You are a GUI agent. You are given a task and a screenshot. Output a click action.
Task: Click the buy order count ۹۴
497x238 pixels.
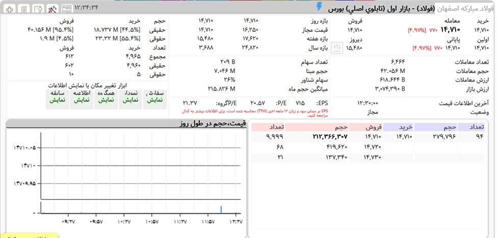tap(480, 137)
